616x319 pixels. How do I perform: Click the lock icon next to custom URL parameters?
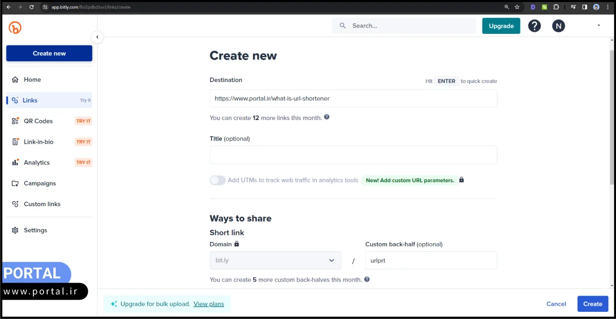click(x=461, y=180)
